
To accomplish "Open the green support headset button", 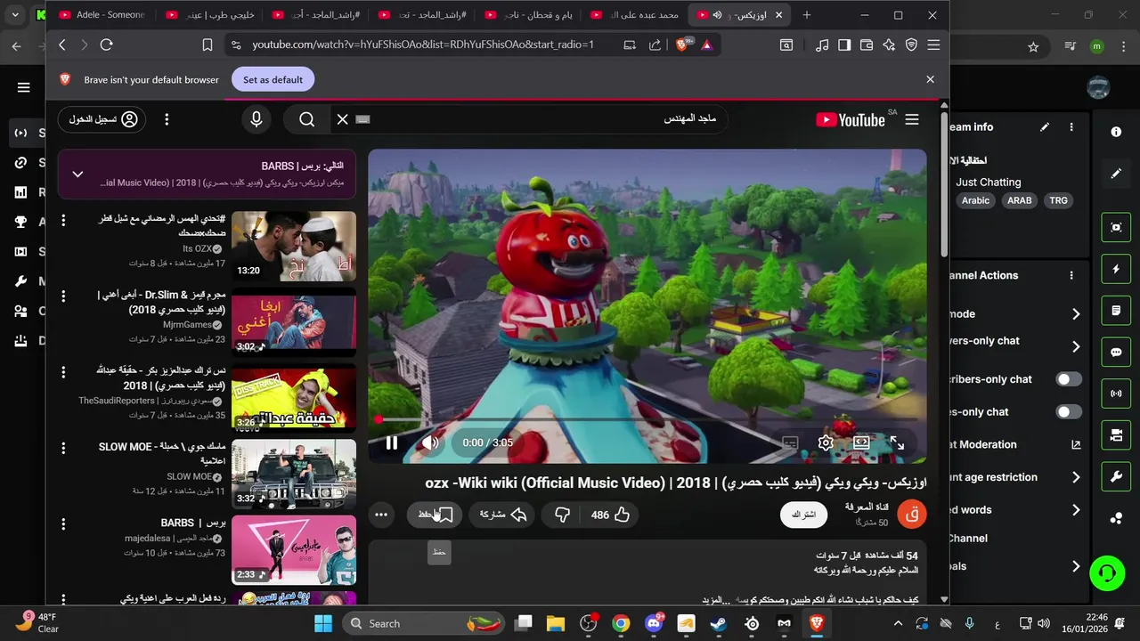I will pyautogui.click(x=1107, y=572).
